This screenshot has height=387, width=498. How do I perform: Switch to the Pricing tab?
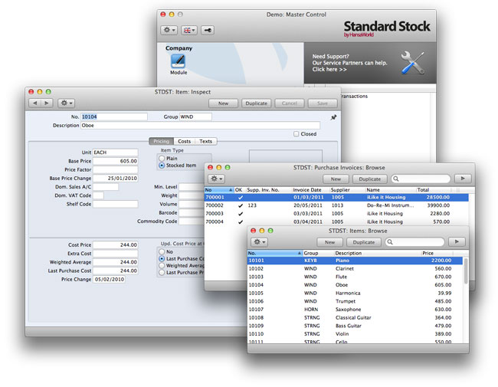click(162, 141)
